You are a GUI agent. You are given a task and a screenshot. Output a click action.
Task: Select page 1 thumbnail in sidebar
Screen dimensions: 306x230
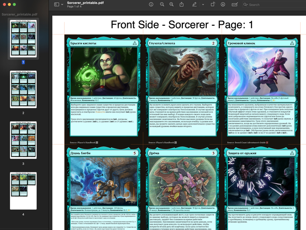(x=23, y=39)
